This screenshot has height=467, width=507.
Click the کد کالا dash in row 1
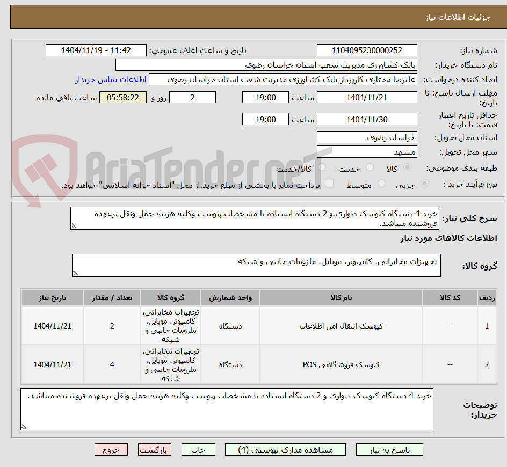pyautogui.click(x=450, y=326)
